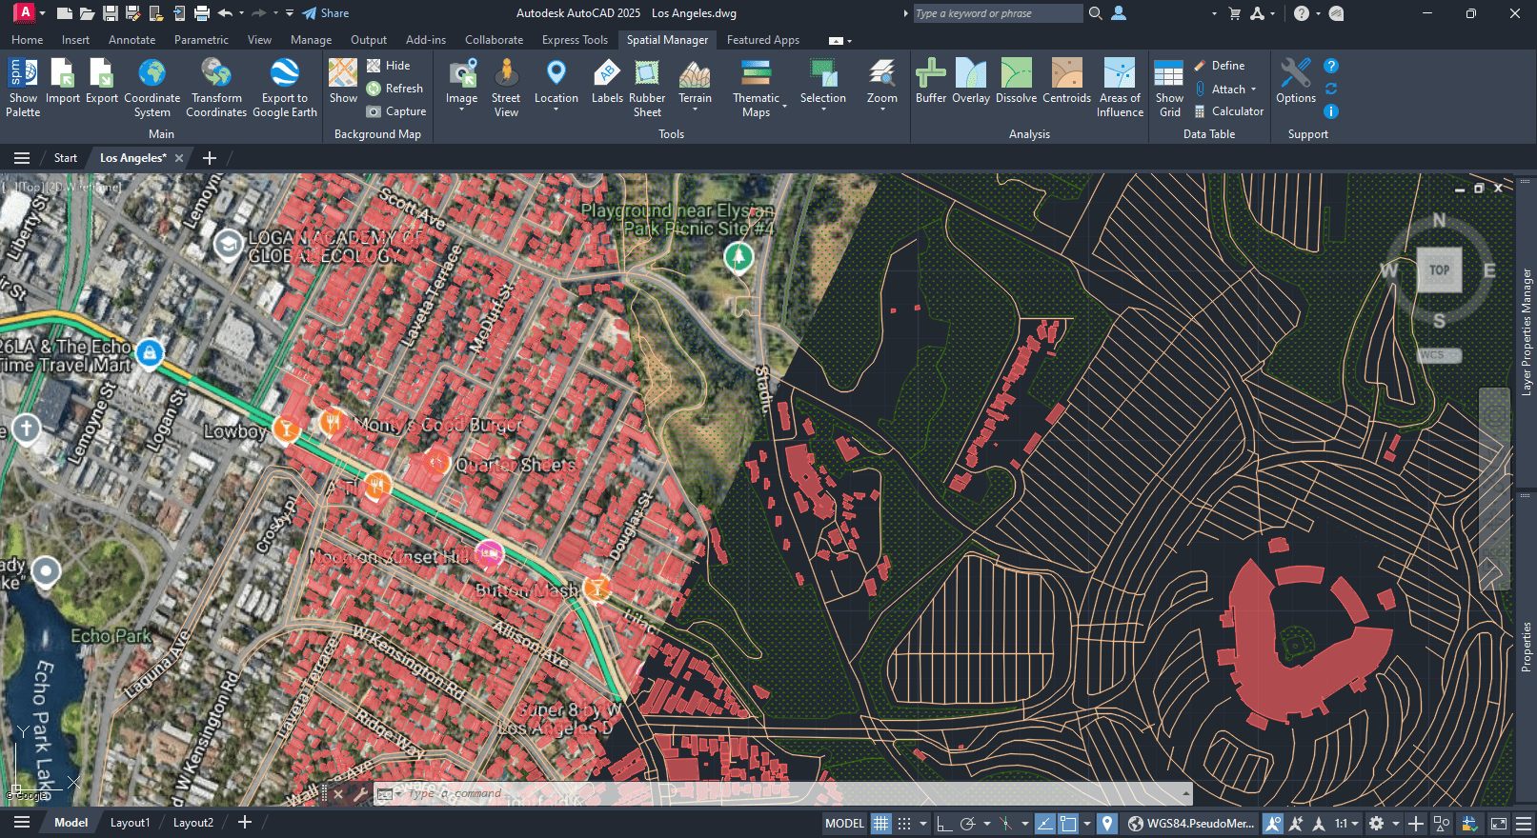Viewport: 1537px width, 838px height.
Task: Open the Annotate ribbon tab
Action: click(131, 40)
